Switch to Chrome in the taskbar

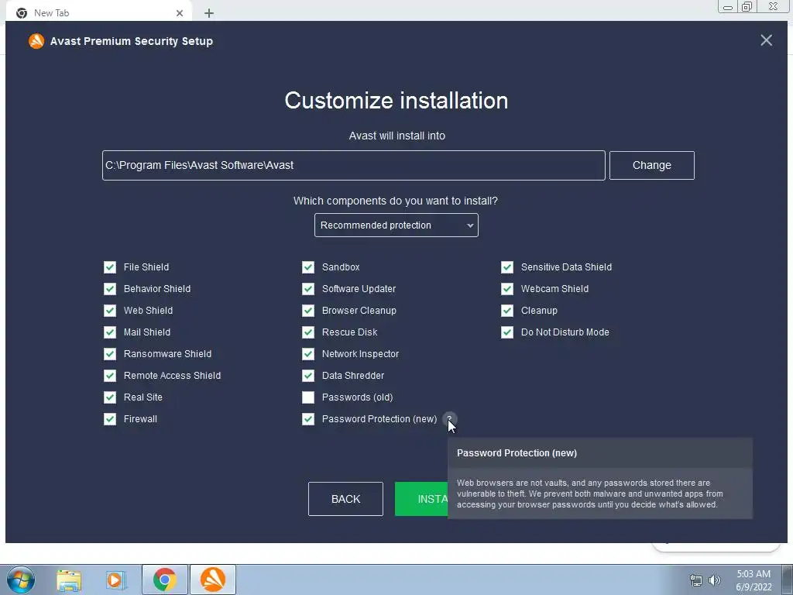165,580
